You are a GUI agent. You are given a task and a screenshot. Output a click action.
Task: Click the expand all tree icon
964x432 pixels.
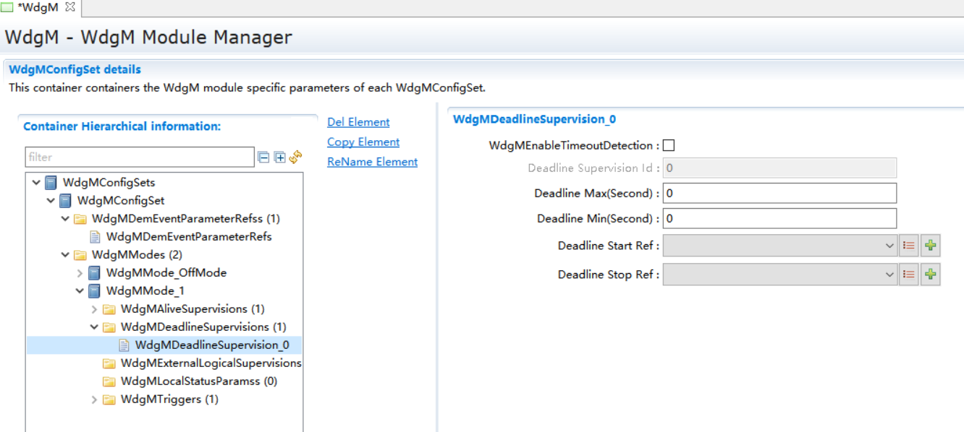(x=280, y=157)
